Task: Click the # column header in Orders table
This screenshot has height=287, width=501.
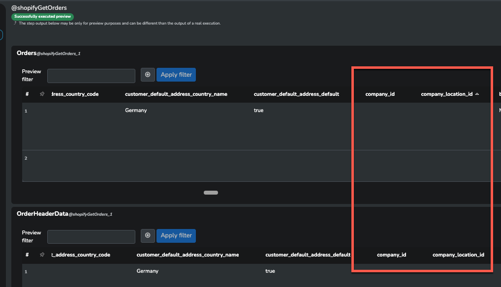Action: coord(27,94)
